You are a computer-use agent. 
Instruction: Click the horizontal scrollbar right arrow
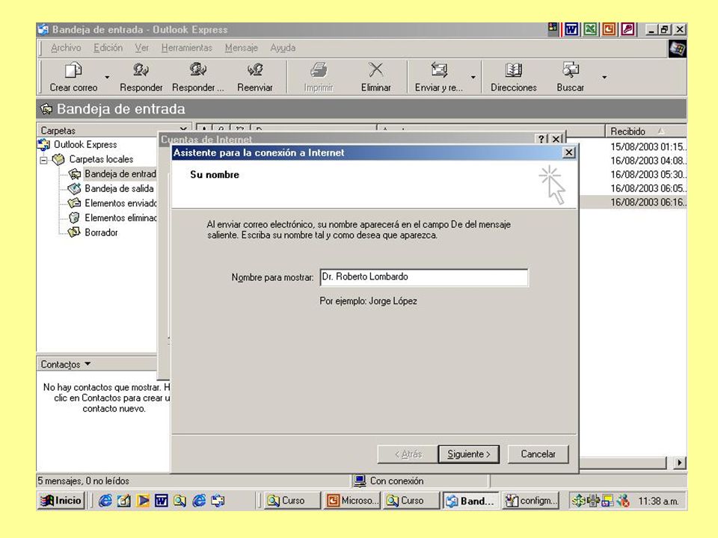point(680,463)
